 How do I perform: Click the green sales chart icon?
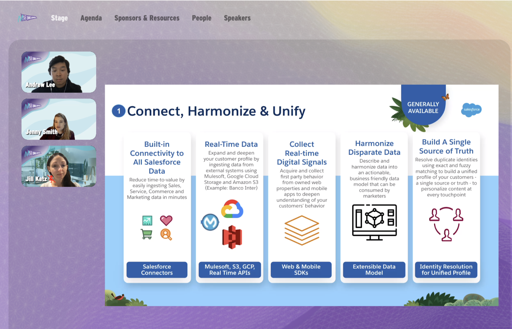pos(147,220)
